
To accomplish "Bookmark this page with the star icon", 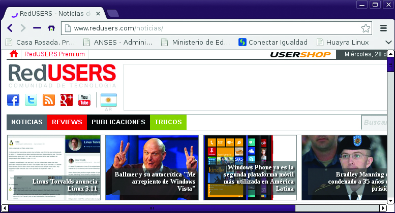I will (366, 28).
